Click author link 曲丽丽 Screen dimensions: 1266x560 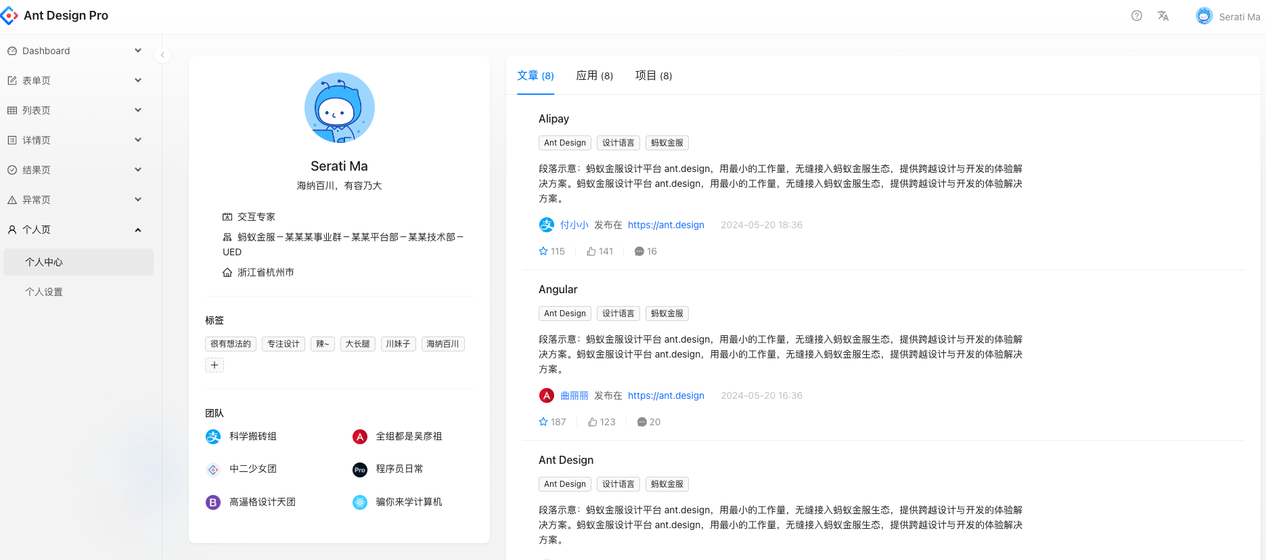pyautogui.click(x=574, y=395)
